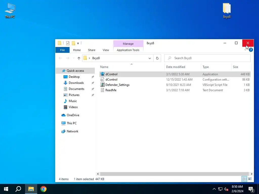Image resolution: width=259 pixels, height=194 pixels.
Task: Click the 3/1/2022 7:18 AM date cell
Action: point(178,90)
